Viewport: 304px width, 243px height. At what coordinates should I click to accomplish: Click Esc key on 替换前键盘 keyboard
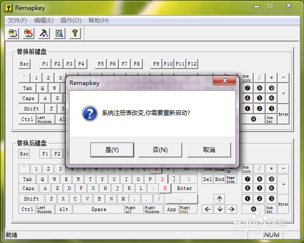pyautogui.click(x=24, y=64)
